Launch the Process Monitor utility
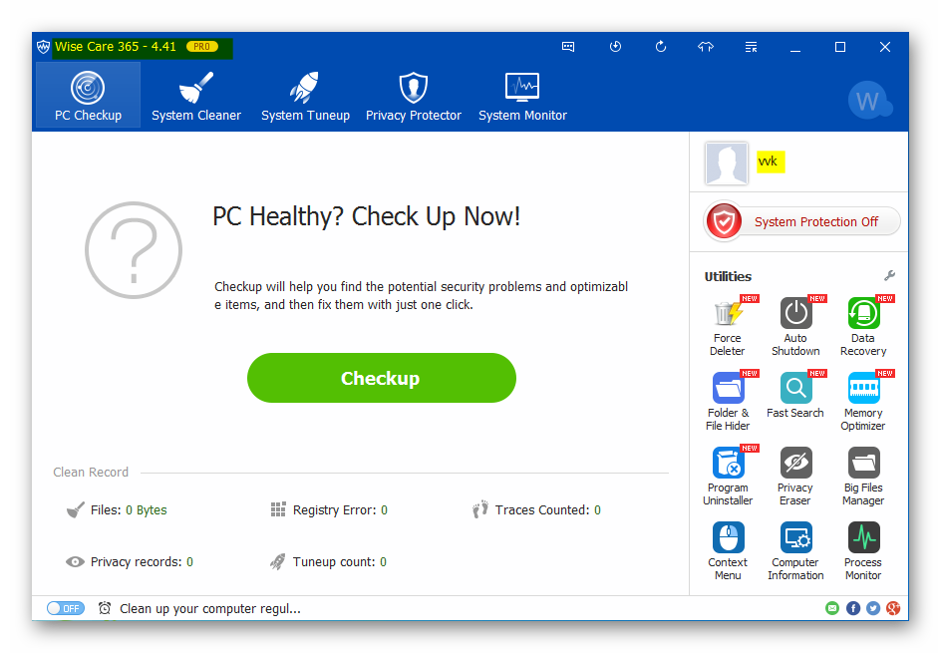This screenshot has height=653, width=941. [863, 550]
